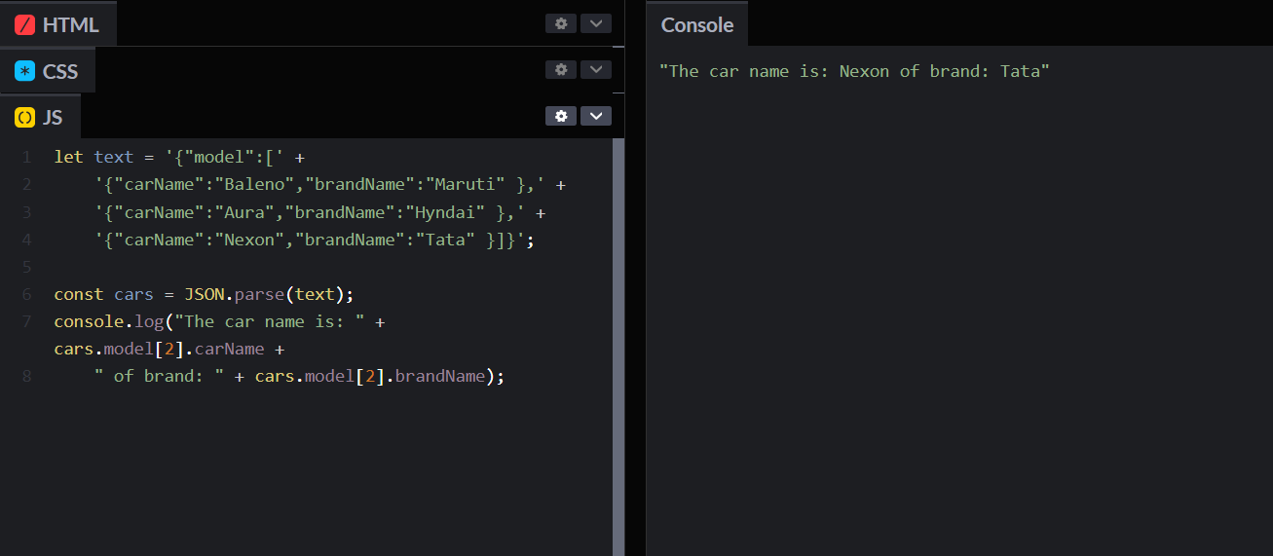Click the "Aura" string on line 3
The image size is (1273, 556).
[x=245, y=211]
